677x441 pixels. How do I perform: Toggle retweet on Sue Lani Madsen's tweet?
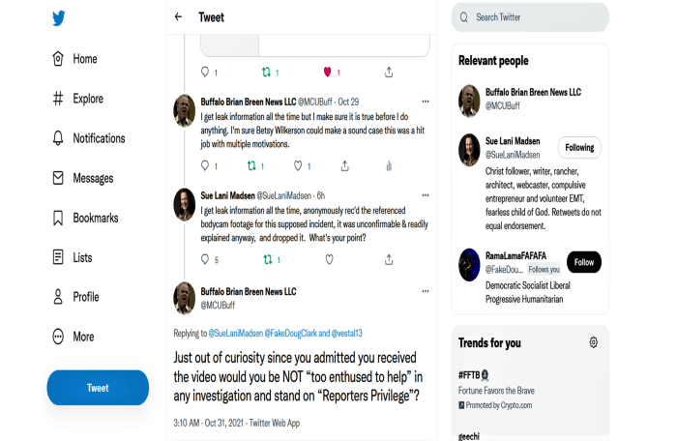tap(267, 259)
